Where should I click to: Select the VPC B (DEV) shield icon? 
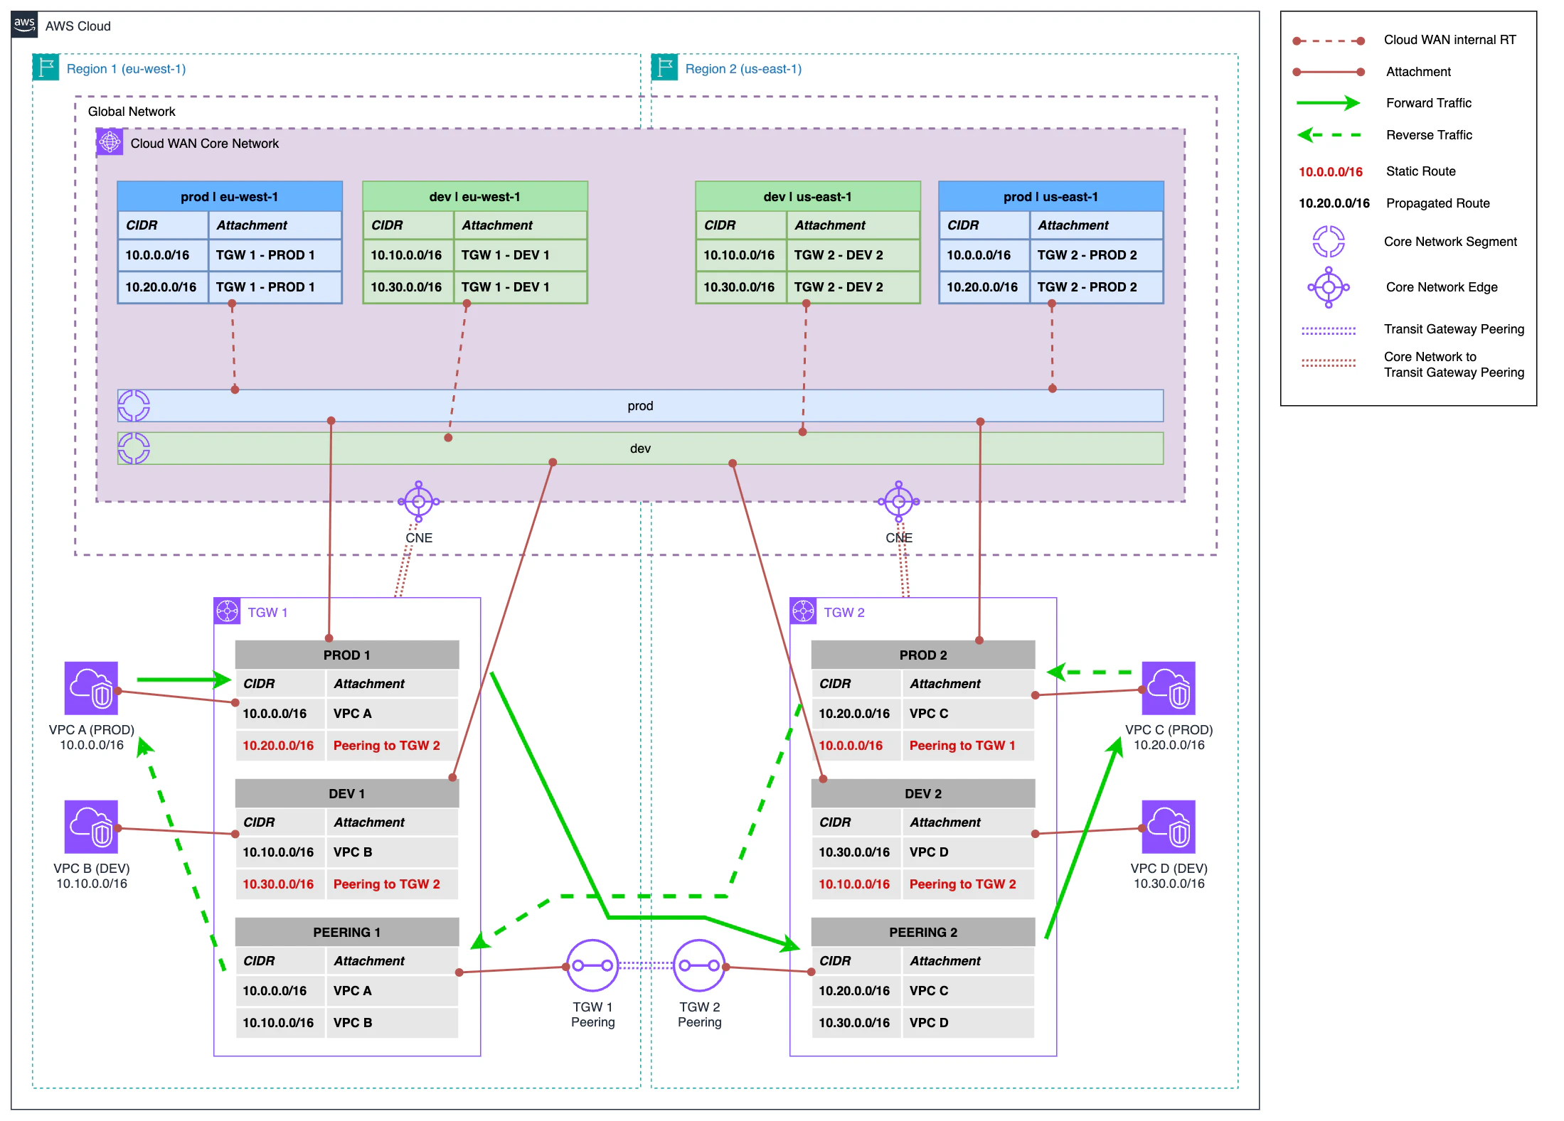coord(91,826)
